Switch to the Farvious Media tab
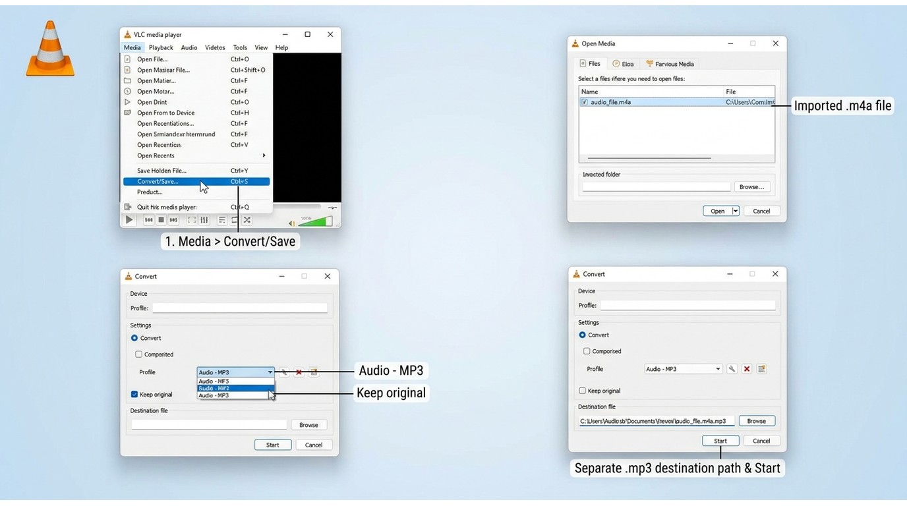This screenshot has height=506, width=907. 670,64
